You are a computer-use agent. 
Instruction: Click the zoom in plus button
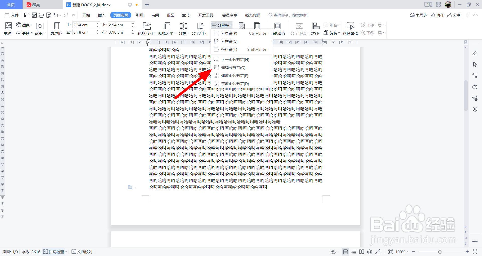tap(467, 252)
